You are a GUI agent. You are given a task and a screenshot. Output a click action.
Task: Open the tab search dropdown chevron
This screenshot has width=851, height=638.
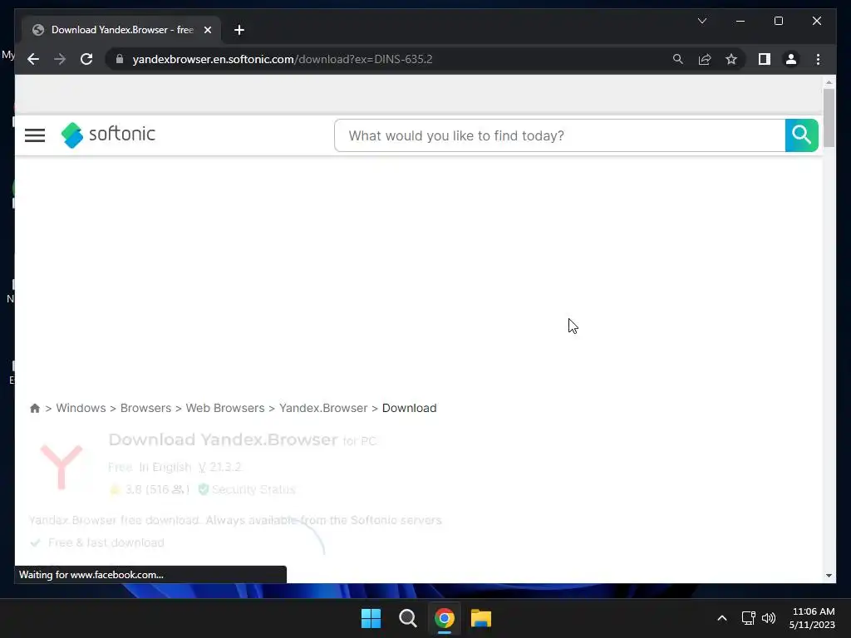coord(701,21)
